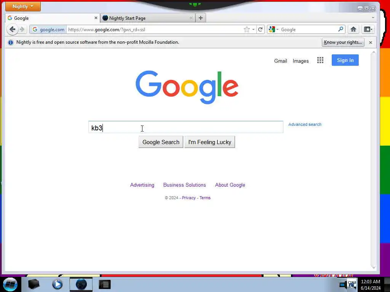Click the Google Search button

tap(161, 142)
